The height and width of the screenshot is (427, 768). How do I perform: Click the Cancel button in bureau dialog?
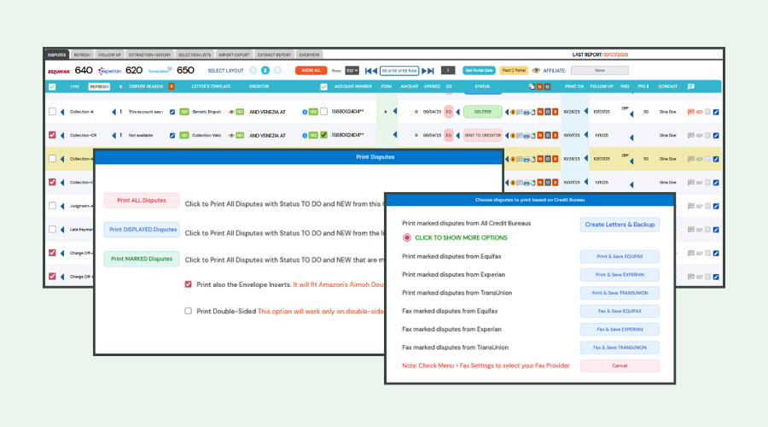pos(620,366)
